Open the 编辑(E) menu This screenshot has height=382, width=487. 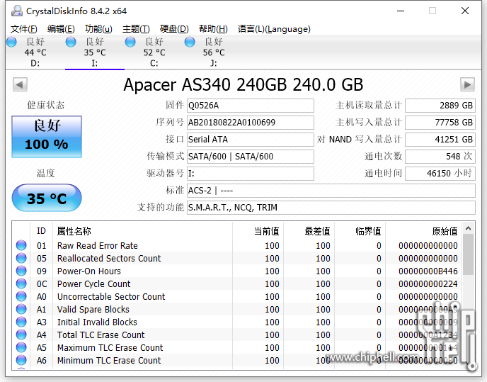pyautogui.click(x=61, y=29)
